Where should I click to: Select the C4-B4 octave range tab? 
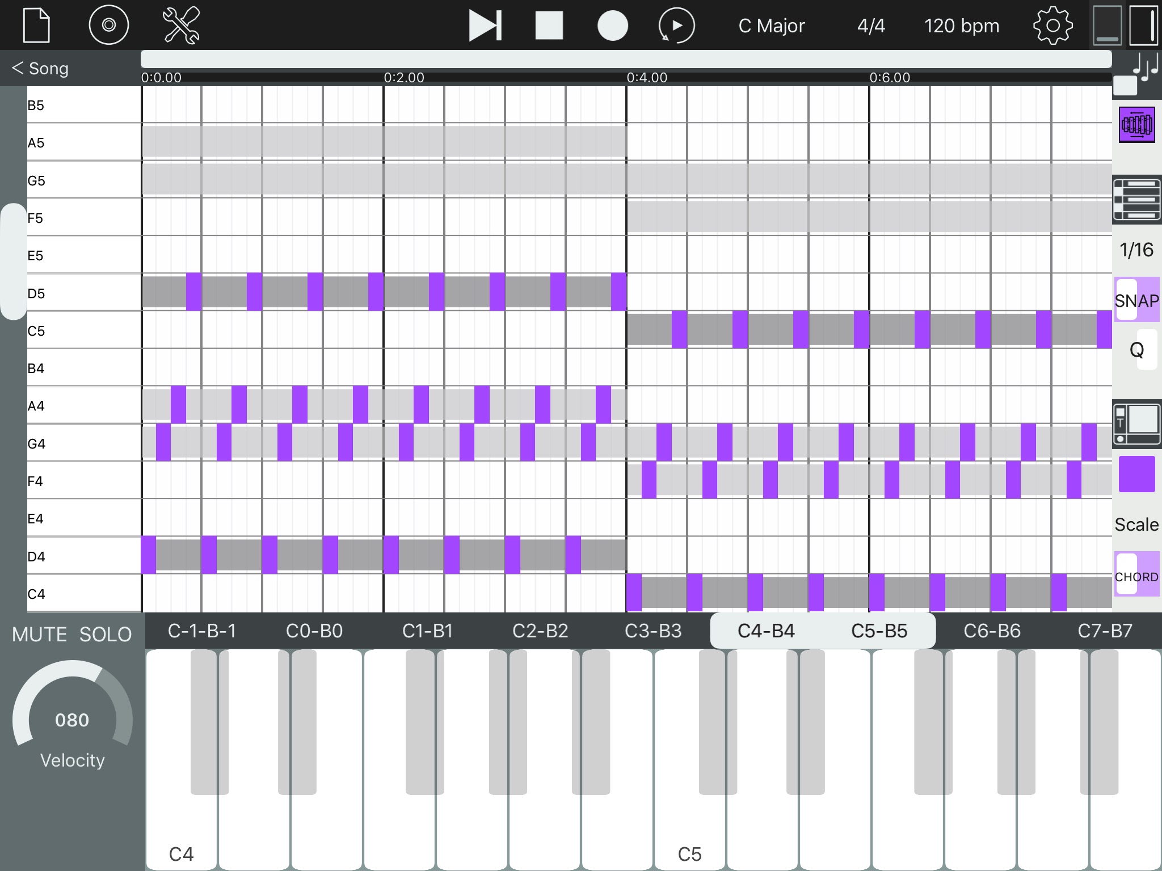tap(767, 631)
